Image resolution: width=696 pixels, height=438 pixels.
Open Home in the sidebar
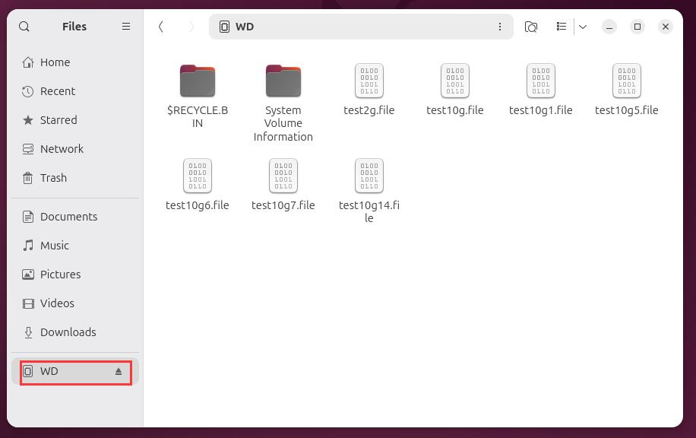click(x=55, y=62)
